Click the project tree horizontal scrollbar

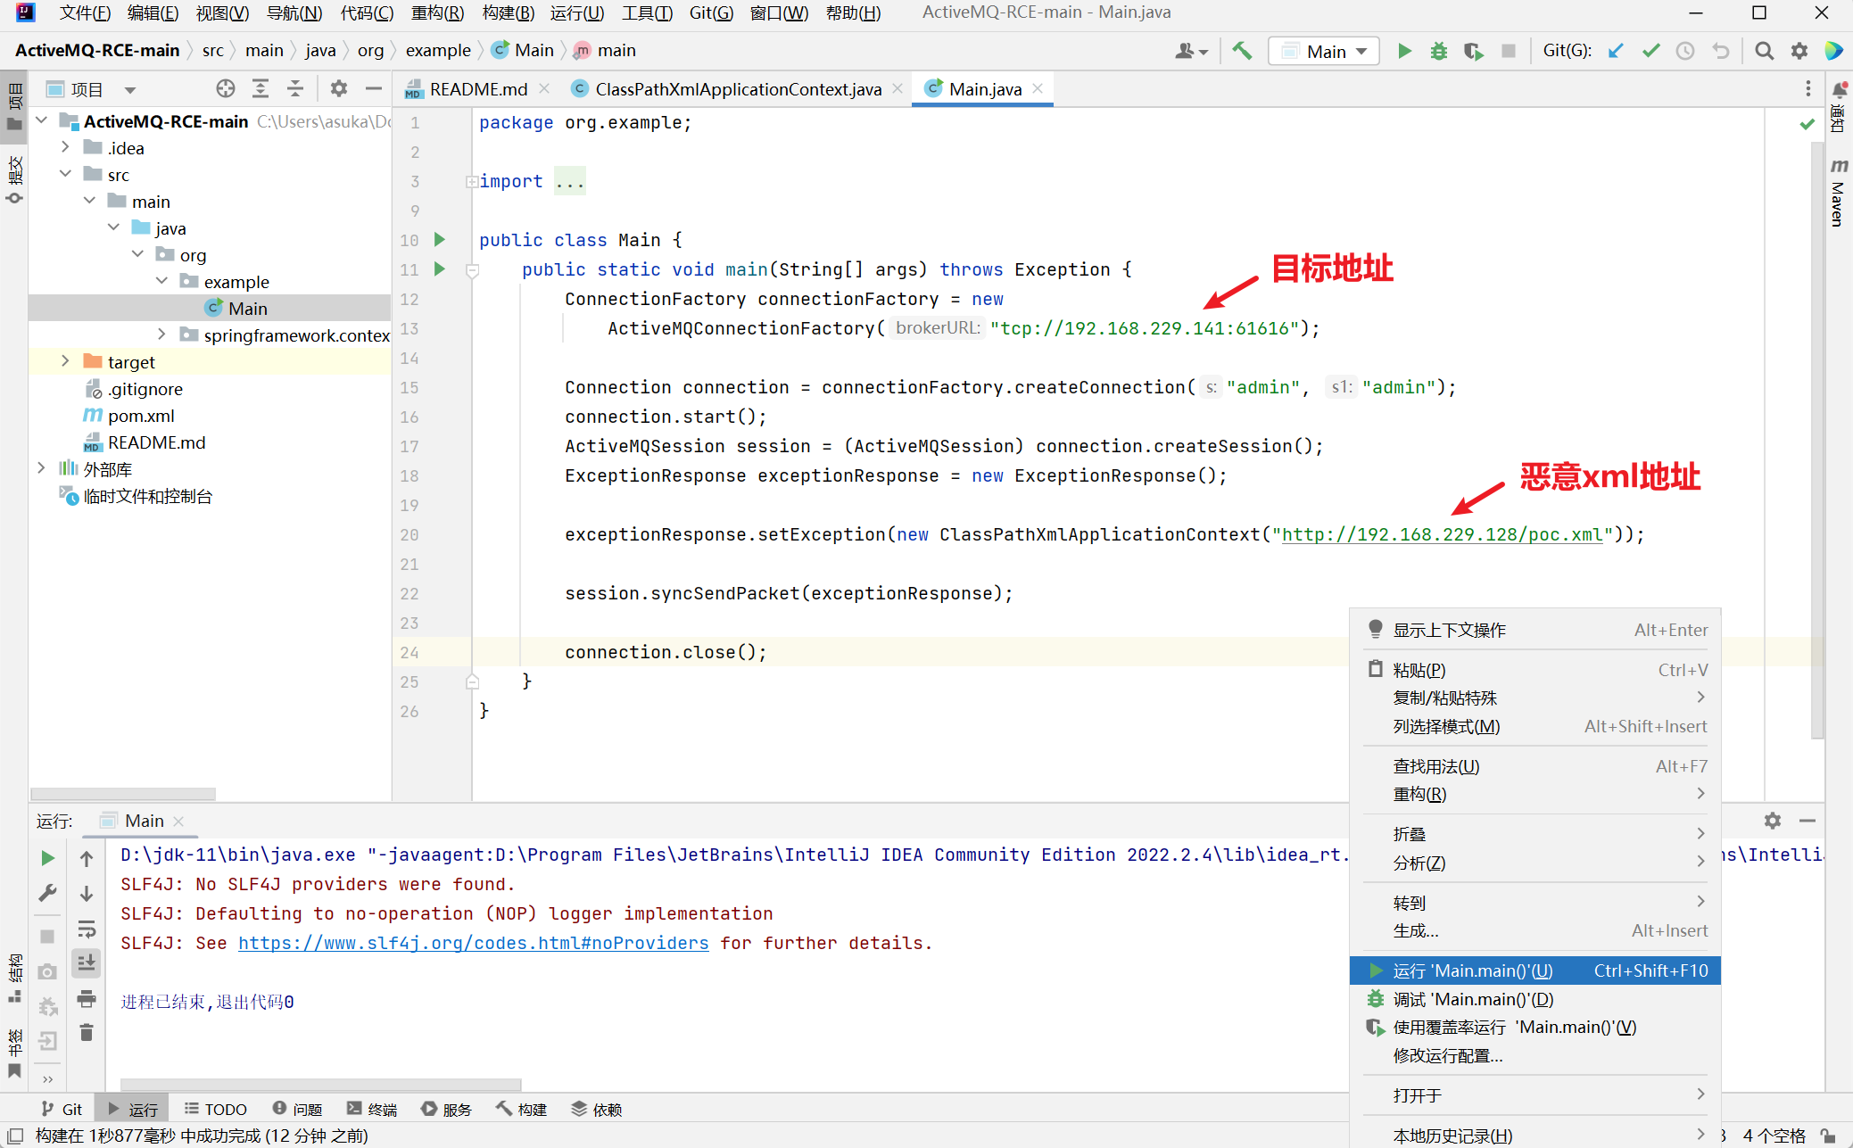123,794
